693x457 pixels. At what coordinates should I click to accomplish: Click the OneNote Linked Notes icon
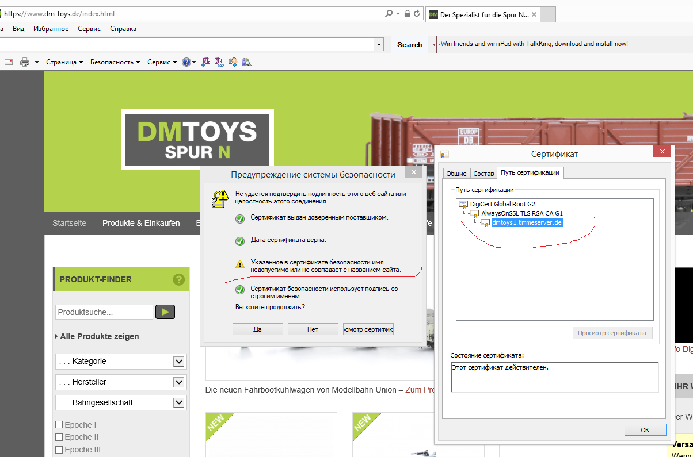pyautogui.click(x=219, y=62)
